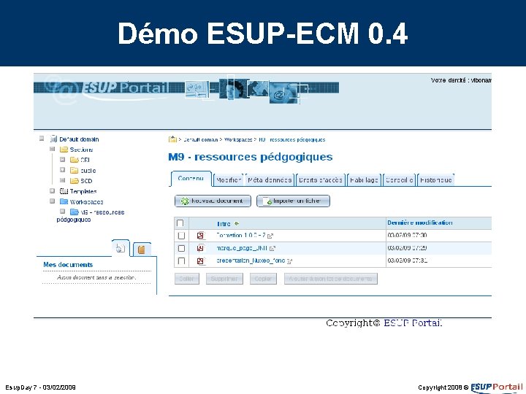
Task: Tick the checkbox for the Formation document
Action: click(181, 236)
